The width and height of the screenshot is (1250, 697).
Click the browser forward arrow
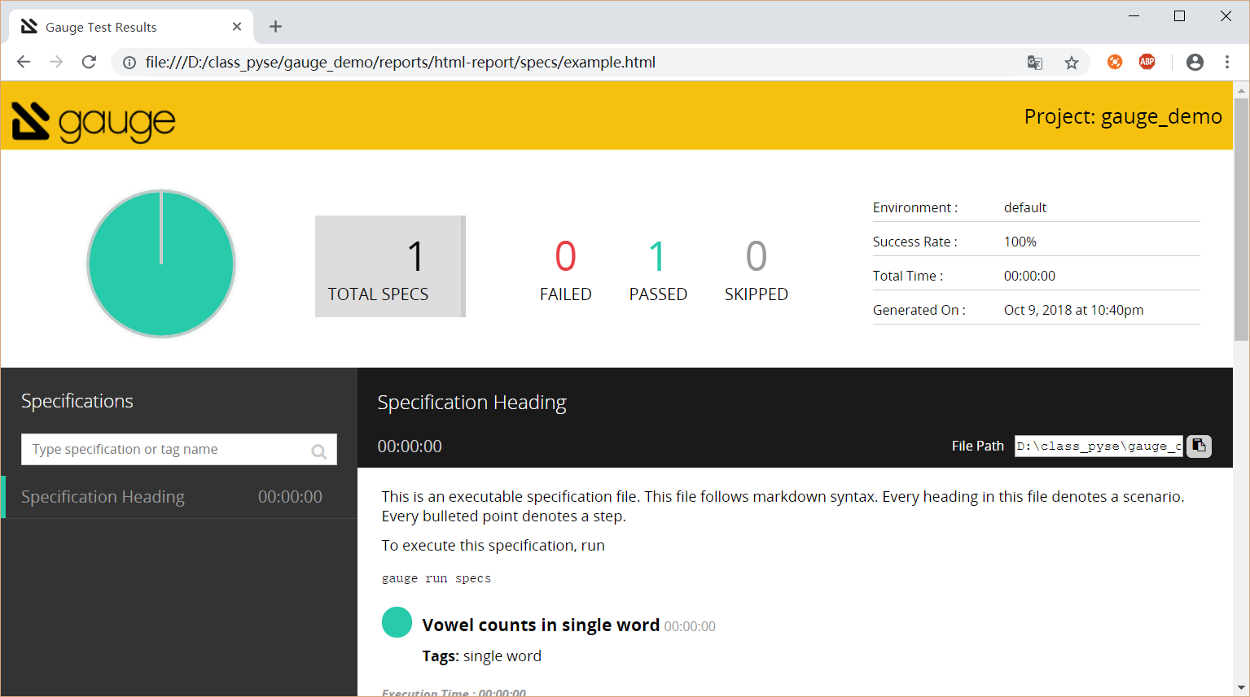click(x=56, y=62)
